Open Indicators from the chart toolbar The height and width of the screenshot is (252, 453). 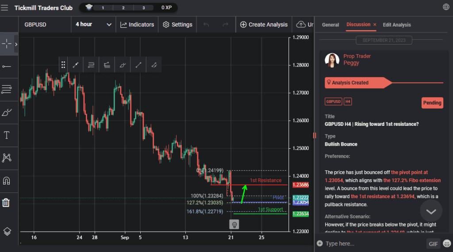(x=137, y=25)
